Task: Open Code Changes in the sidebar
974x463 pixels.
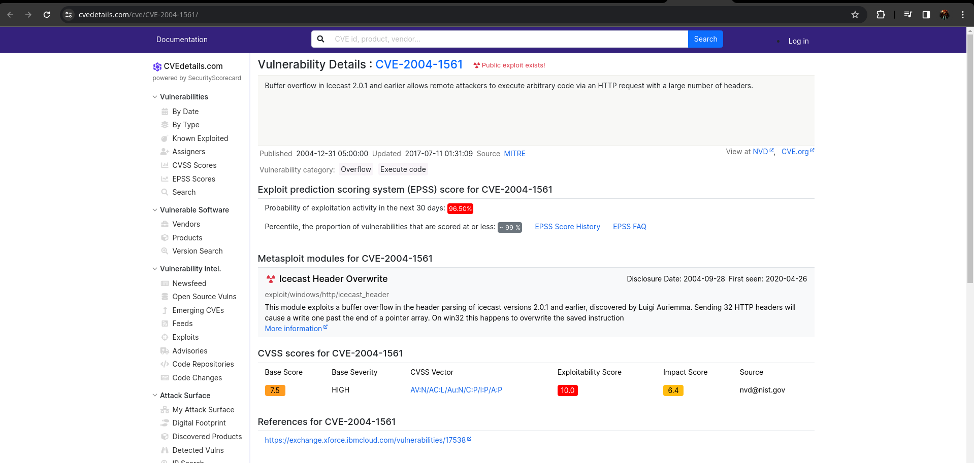Action: (x=197, y=378)
